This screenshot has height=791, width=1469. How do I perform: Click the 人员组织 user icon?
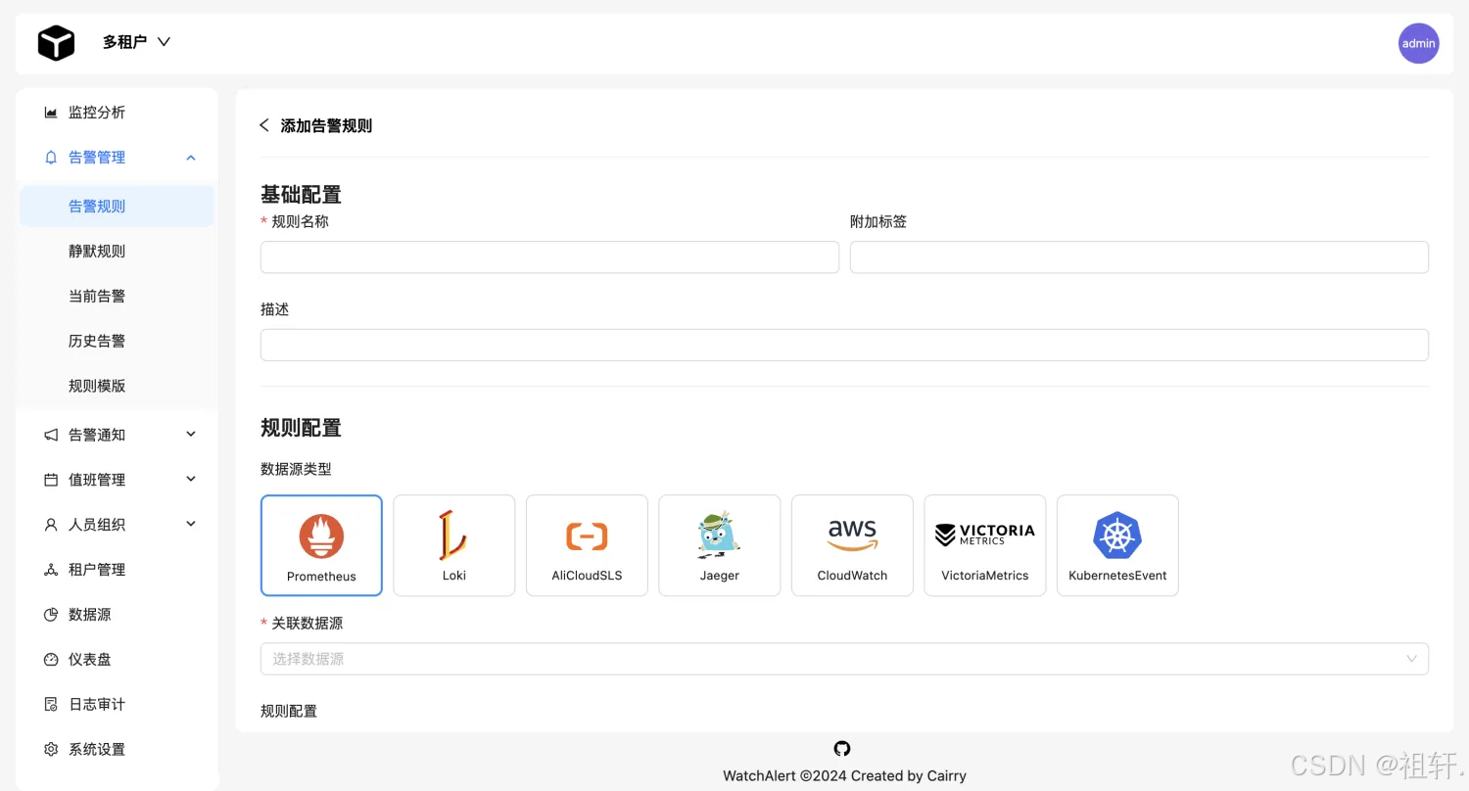[51, 525]
